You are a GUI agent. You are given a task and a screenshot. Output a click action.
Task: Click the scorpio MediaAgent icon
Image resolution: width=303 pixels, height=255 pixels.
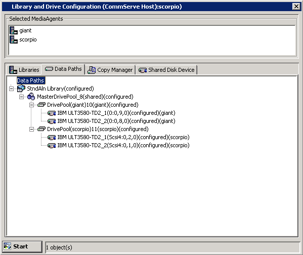(x=14, y=39)
